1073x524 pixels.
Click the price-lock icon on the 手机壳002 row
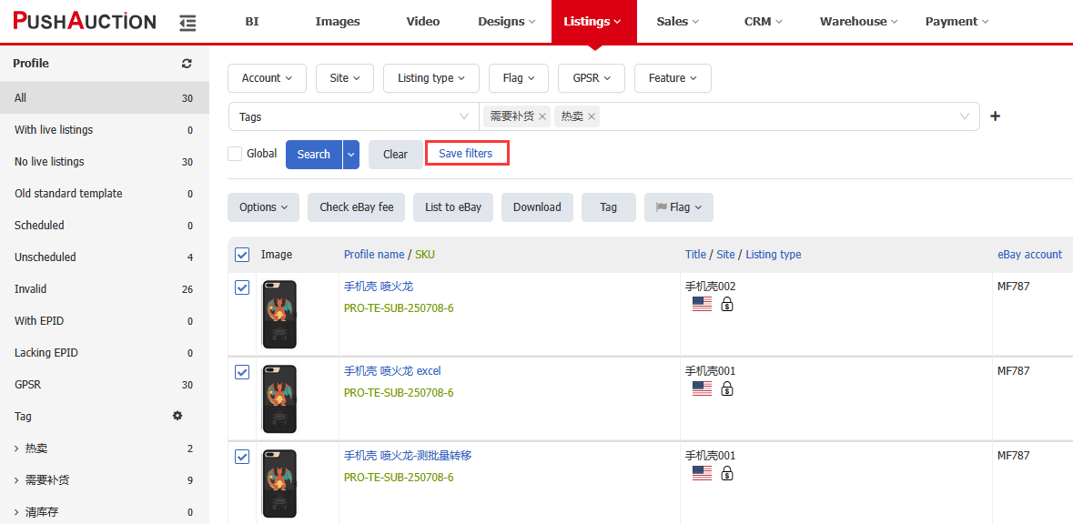click(727, 305)
